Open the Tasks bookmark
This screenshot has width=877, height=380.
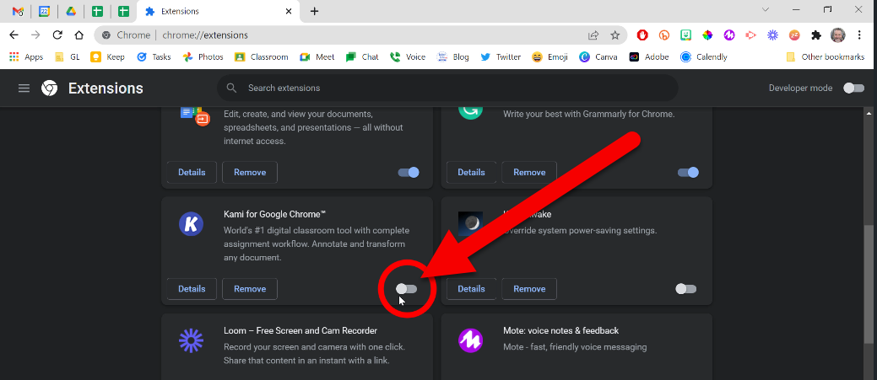pos(154,57)
